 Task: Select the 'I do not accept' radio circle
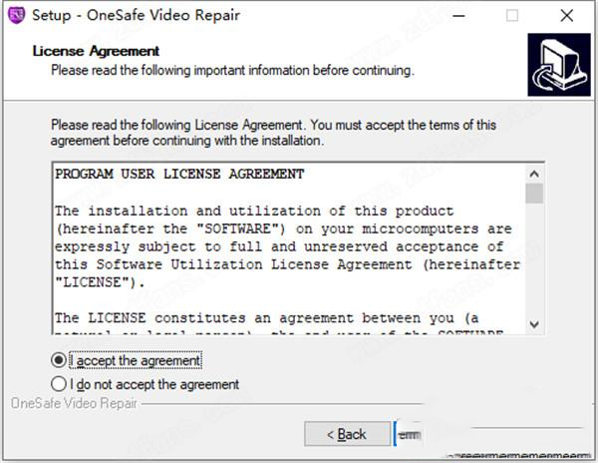tap(59, 384)
